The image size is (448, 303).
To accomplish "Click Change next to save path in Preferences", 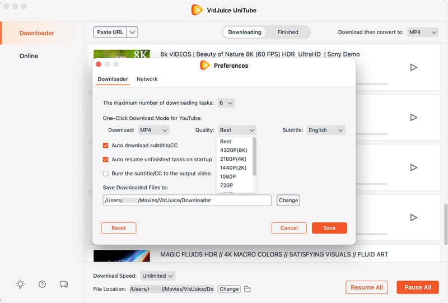I will tap(288, 201).
